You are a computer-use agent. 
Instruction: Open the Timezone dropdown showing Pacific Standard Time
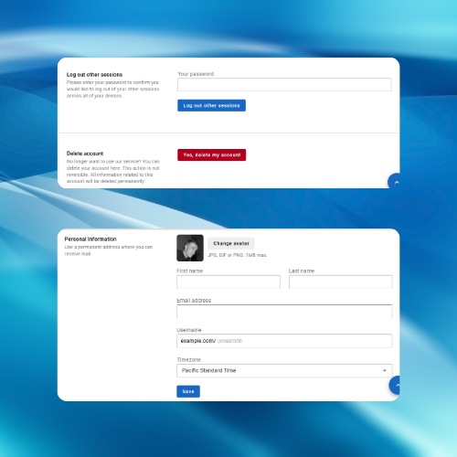coord(284,370)
